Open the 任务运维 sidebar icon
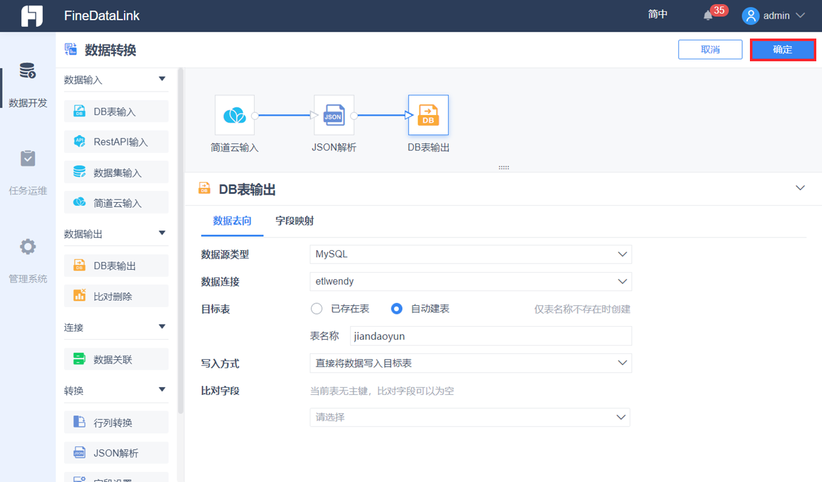The height and width of the screenshot is (482, 822). tap(28, 159)
